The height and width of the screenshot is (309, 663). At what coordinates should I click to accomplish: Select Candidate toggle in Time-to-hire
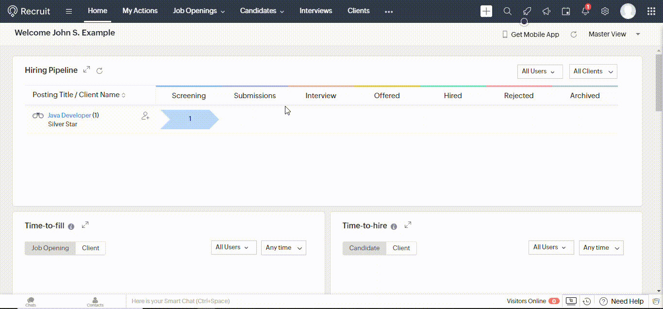[364, 248]
